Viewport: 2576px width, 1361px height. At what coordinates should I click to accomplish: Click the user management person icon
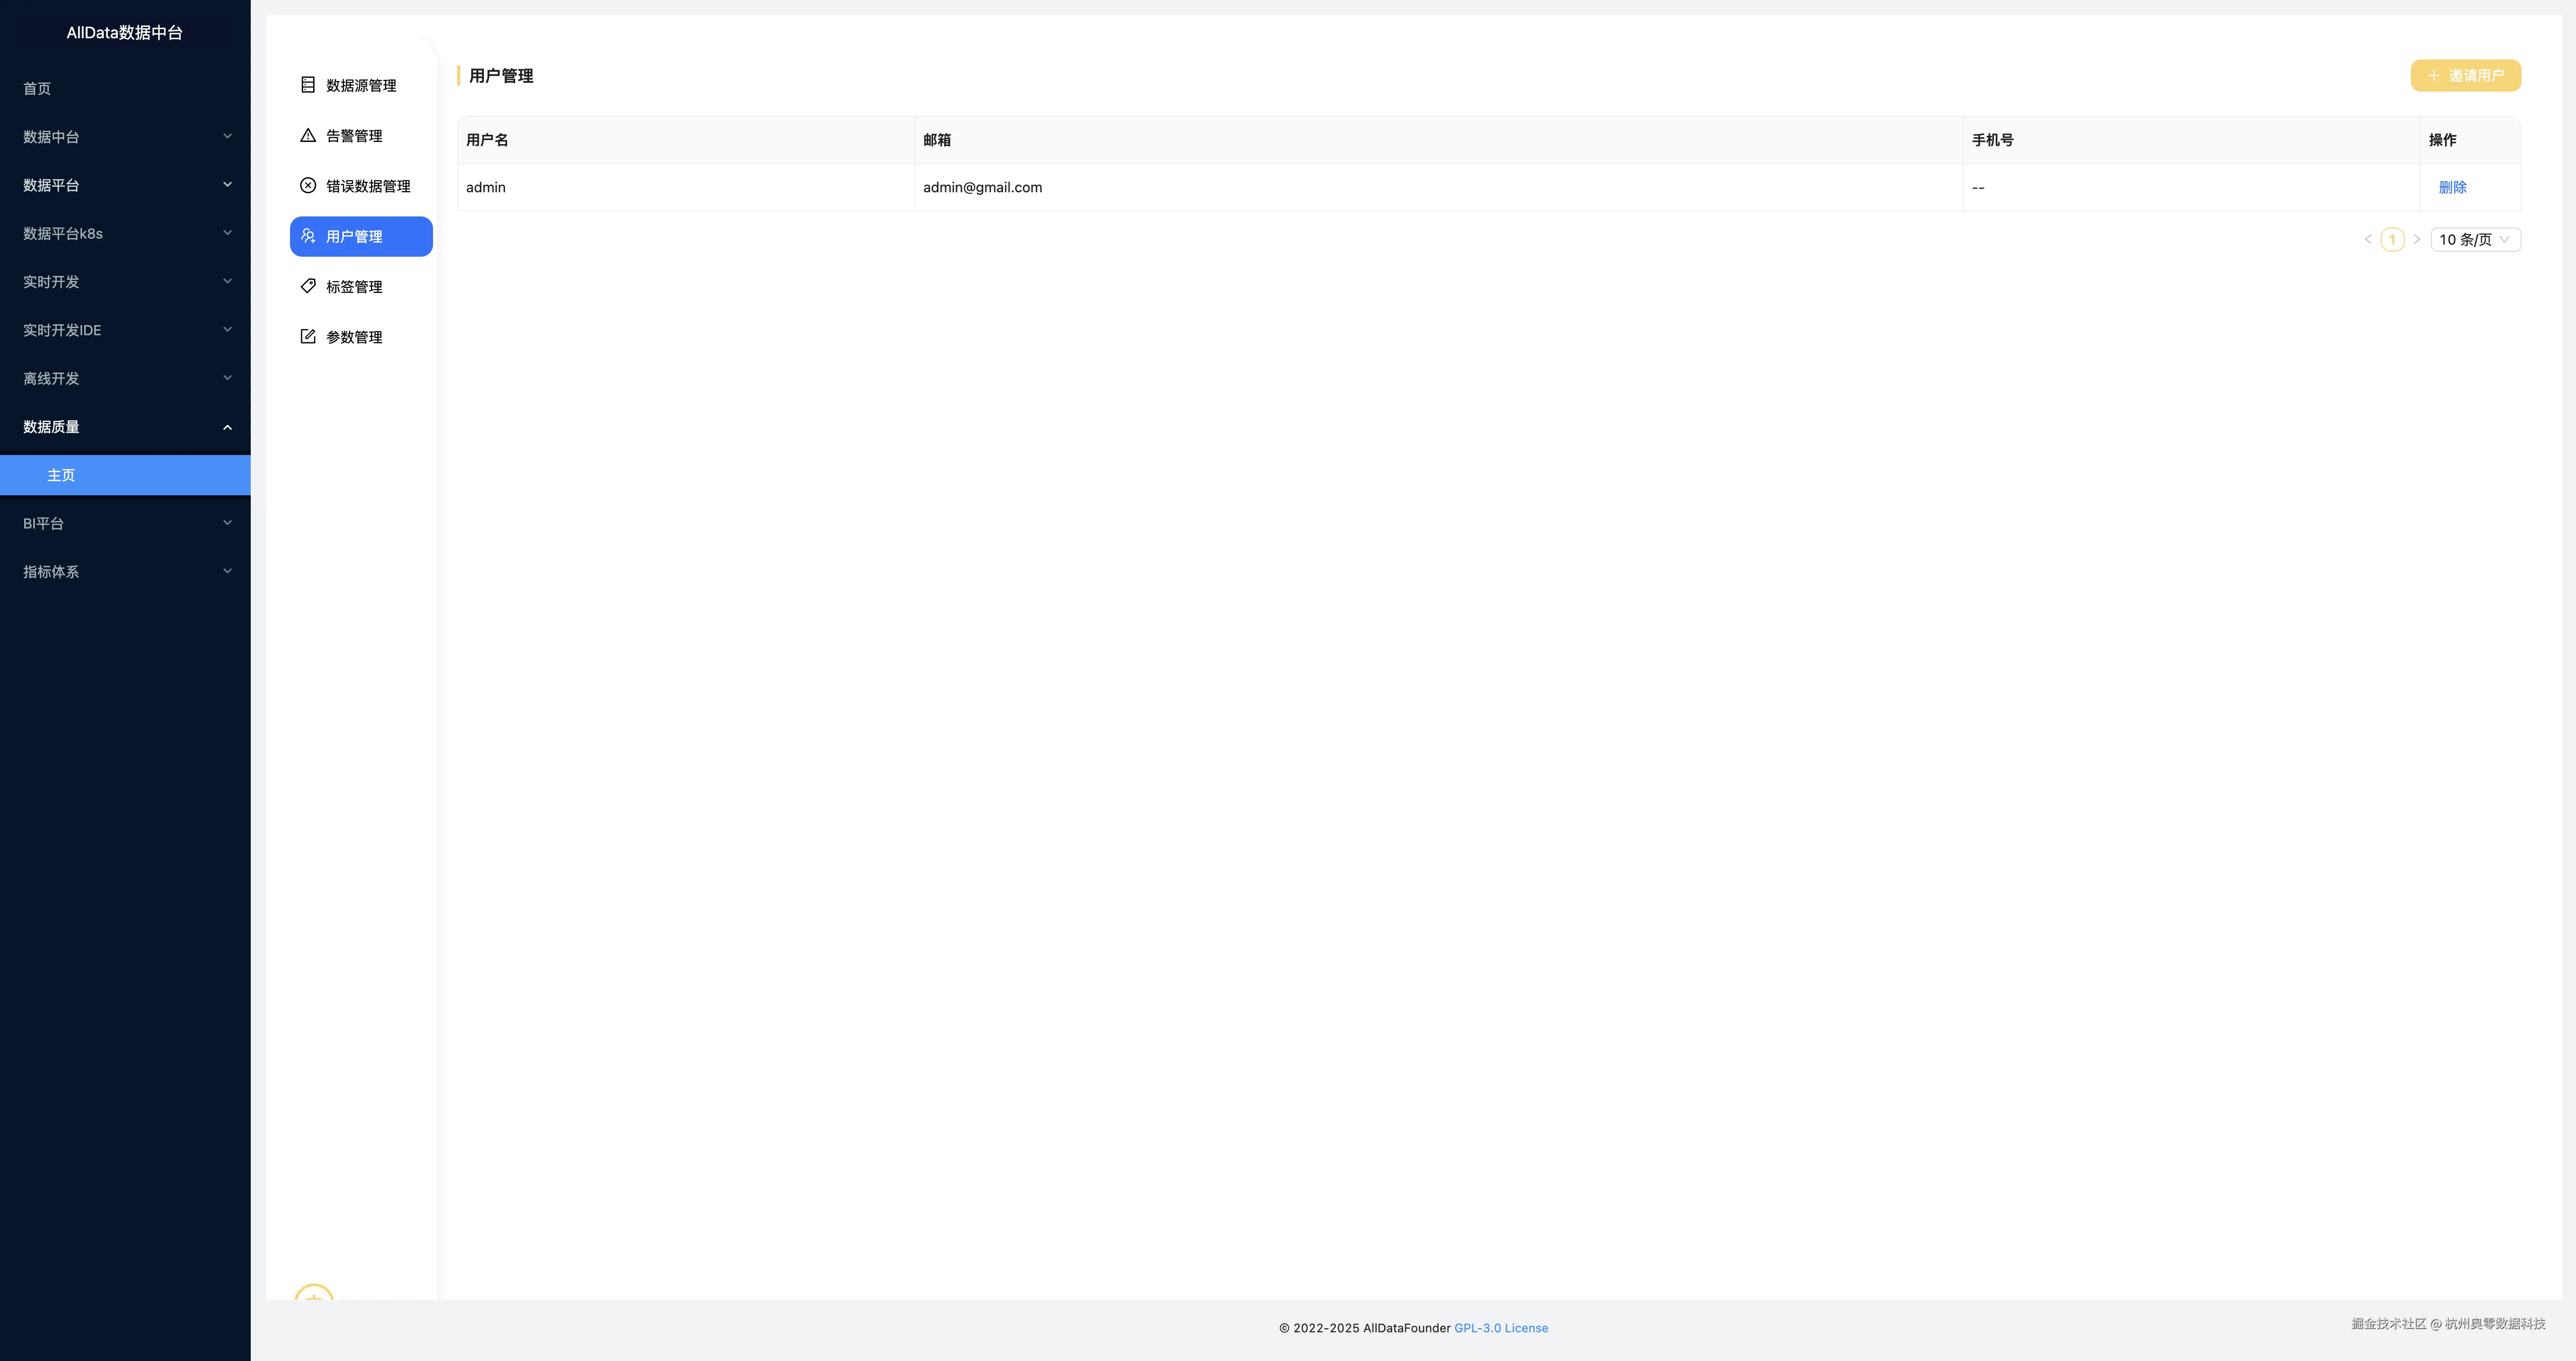click(x=308, y=236)
